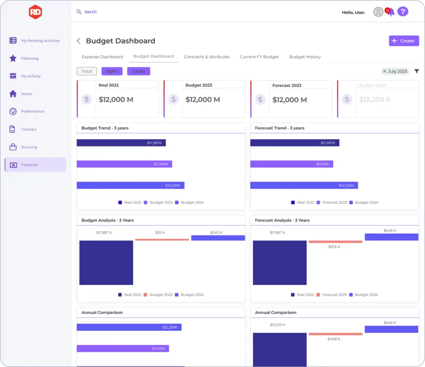Click Real 2022 legend swatch in Budget Trend

click(x=120, y=202)
